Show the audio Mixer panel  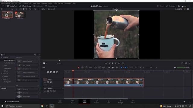tap(160, 6)
